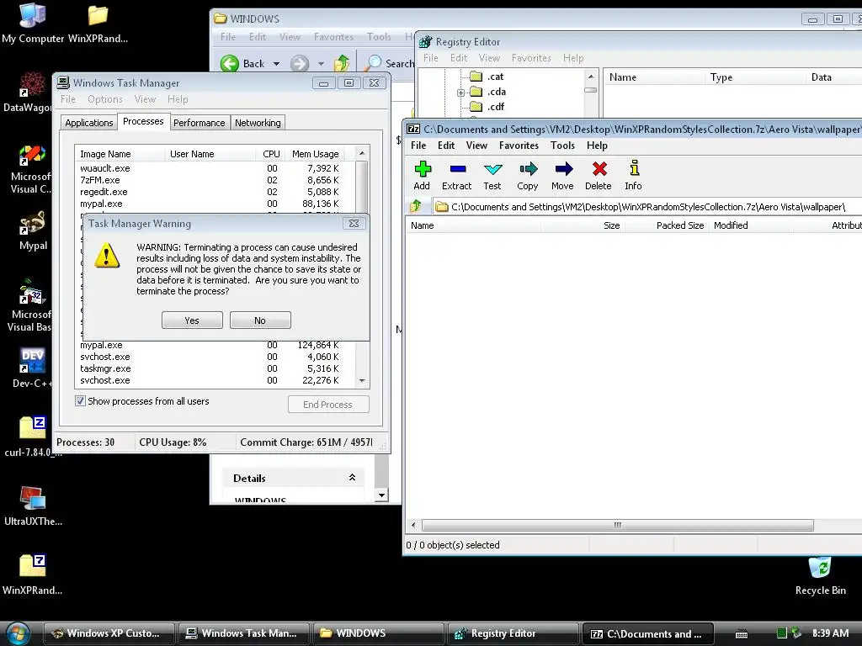Confirm termination with Yes button

[192, 320]
